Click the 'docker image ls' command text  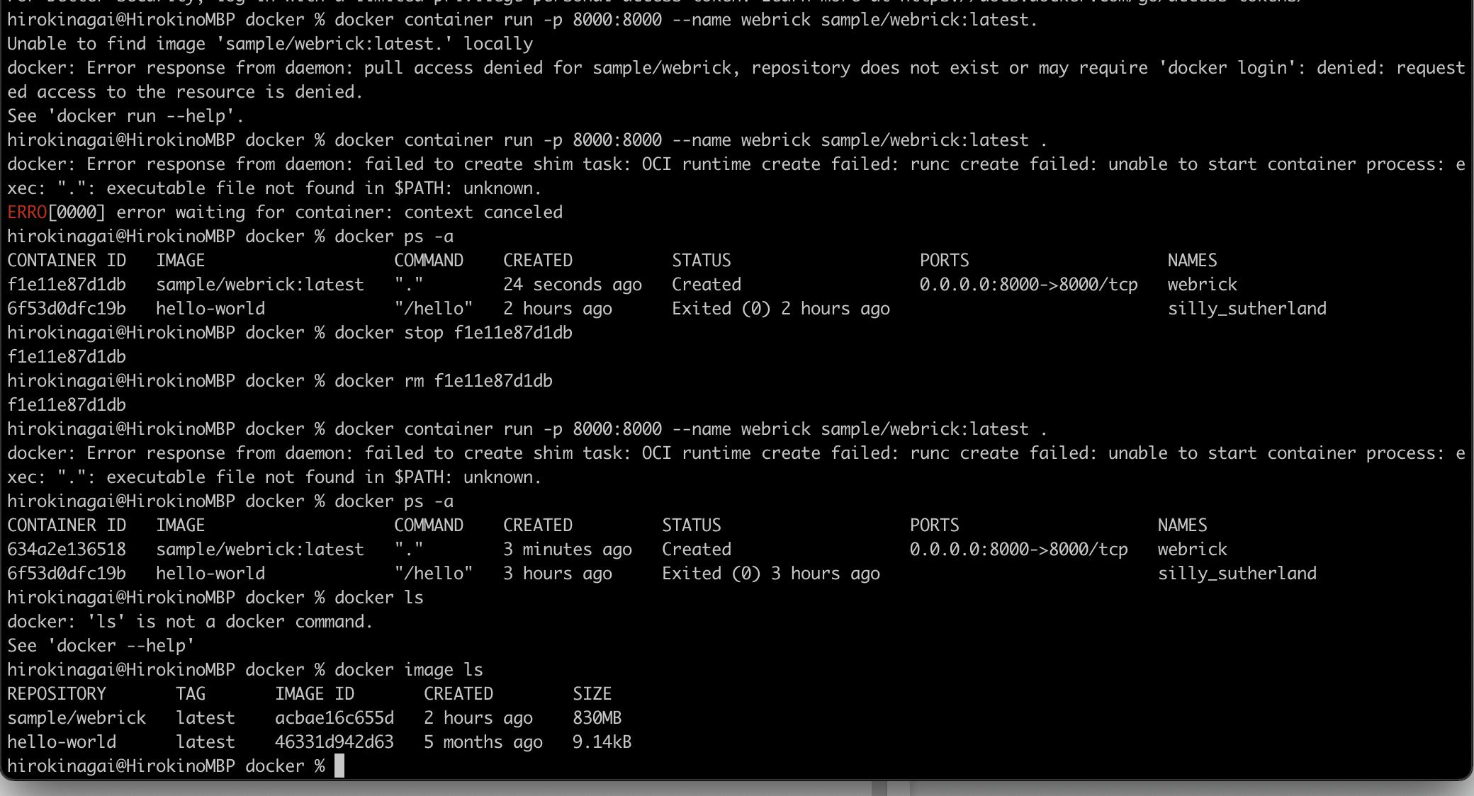(409, 670)
